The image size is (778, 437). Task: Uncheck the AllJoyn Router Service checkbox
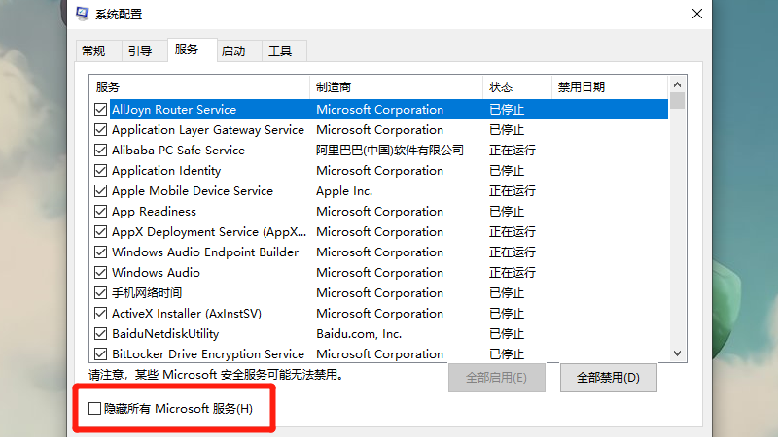click(x=101, y=110)
